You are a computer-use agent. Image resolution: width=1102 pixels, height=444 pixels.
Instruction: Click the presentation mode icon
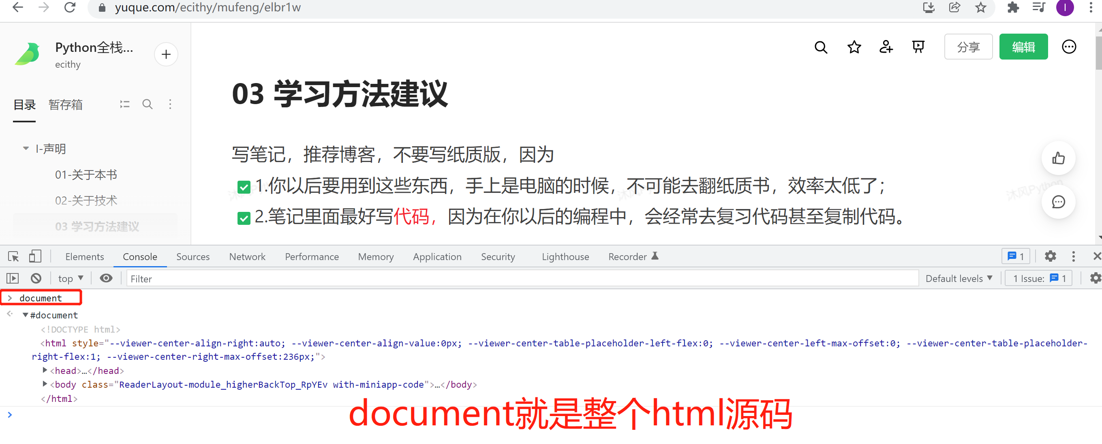point(918,47)
